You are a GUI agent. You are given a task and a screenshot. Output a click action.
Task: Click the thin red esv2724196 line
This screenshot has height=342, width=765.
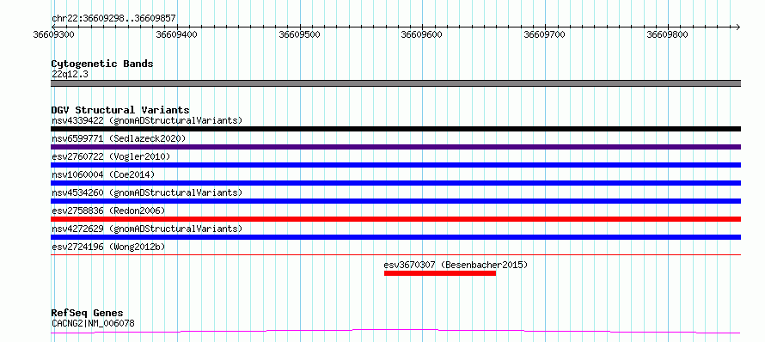point(395,254)
